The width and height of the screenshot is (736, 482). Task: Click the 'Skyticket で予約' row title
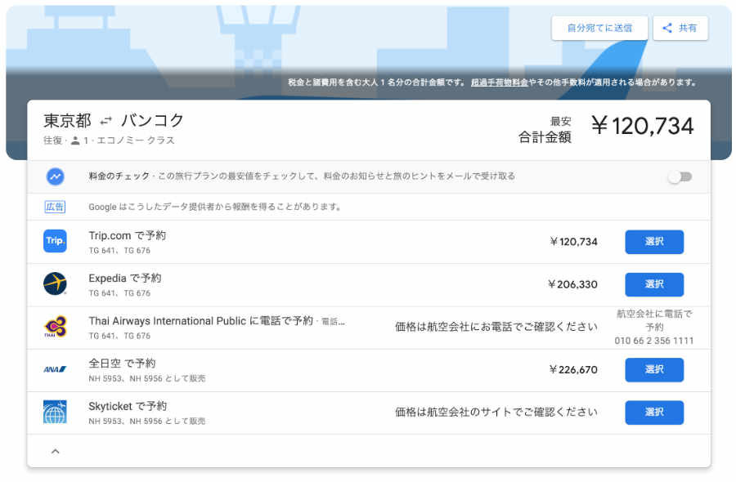(128, 406)
